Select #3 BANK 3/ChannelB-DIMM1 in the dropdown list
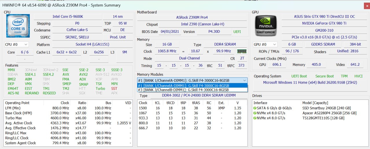370x149 pixels. point(192,90)
